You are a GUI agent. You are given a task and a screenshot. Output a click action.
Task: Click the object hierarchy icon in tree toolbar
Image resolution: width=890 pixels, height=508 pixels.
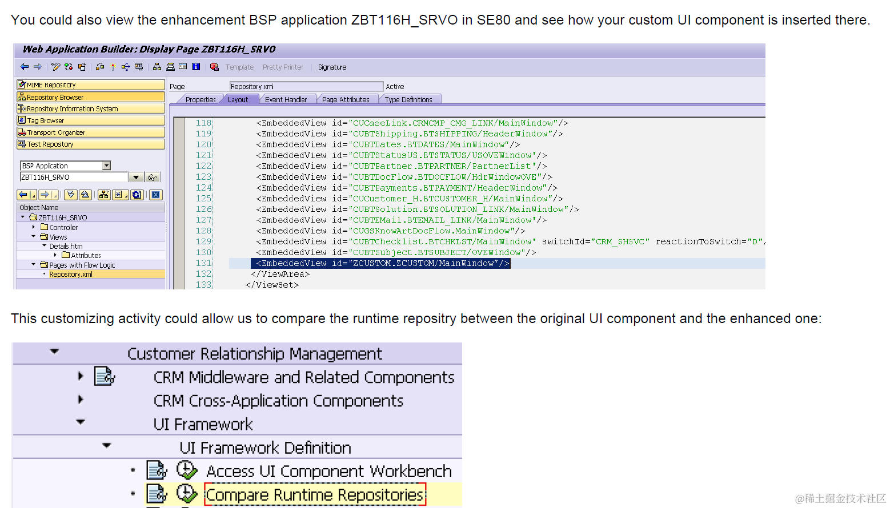click(104, 195)
